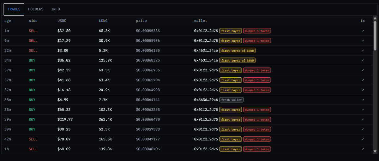Click first buyer badge in the 1h row
Screen dimensions: 379x161
231,149
